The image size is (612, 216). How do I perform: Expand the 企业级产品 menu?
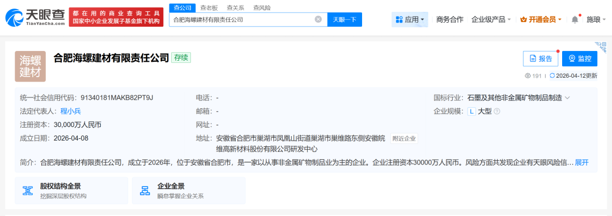pos(491,19)
